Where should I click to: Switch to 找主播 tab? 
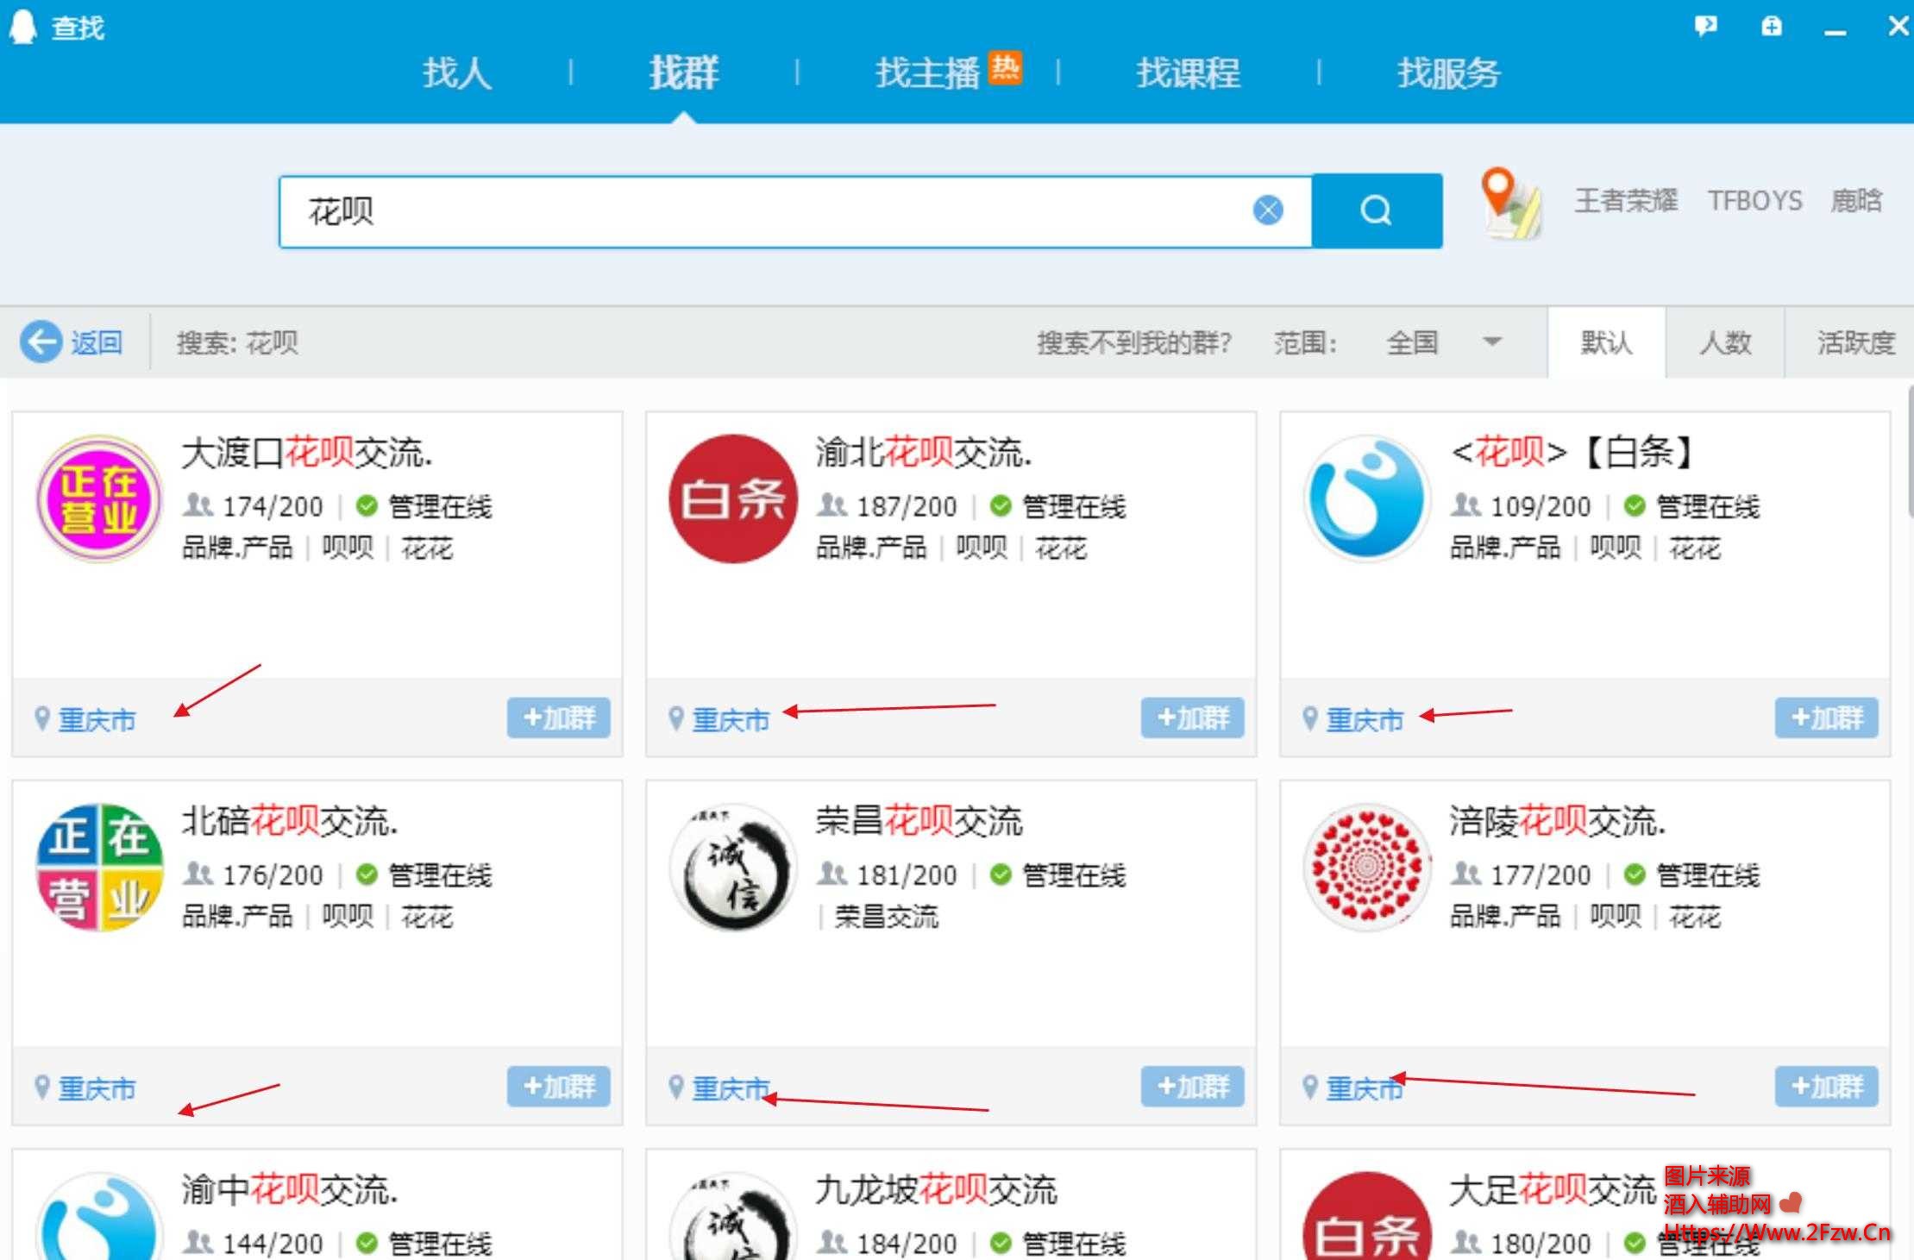coord(927,72)
